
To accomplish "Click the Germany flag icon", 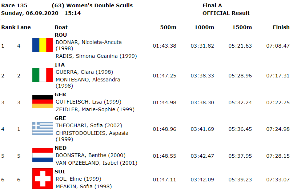I will [x=43, y=101].
